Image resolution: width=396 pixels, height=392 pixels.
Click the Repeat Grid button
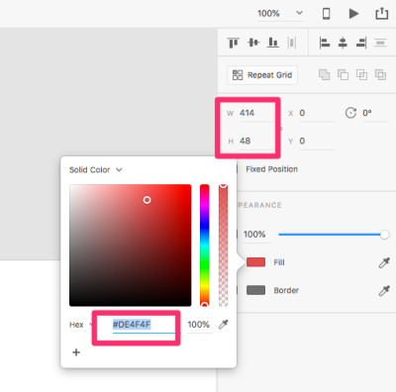point(262,75)
